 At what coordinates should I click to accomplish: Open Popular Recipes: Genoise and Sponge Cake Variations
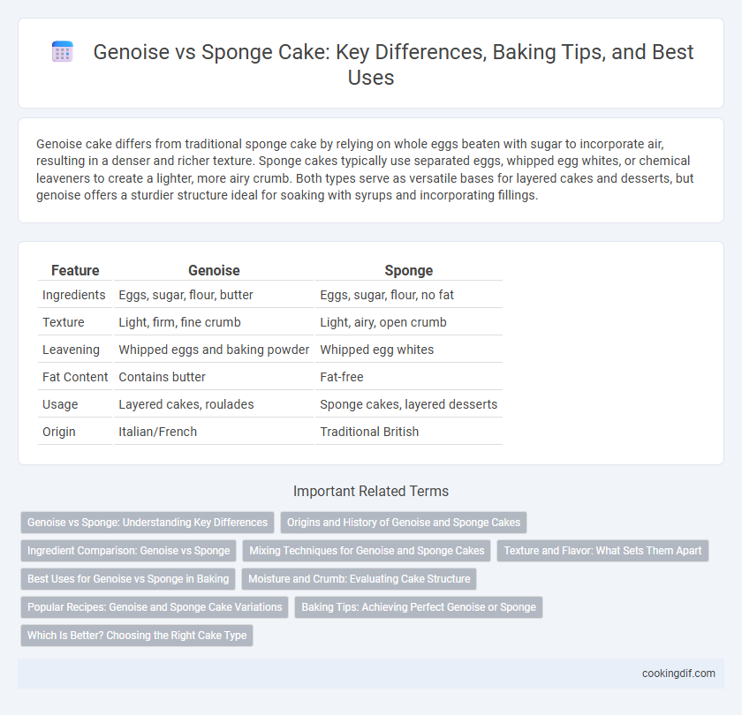pyautogui.click(x=155, y=607)
